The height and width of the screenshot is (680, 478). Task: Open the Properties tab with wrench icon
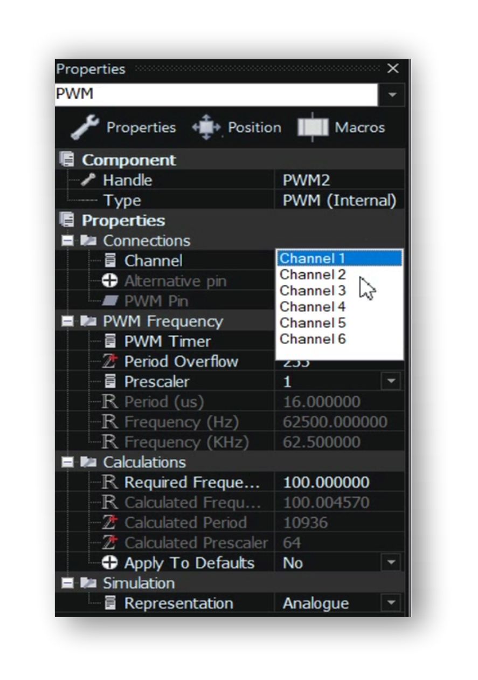click(x=123, y=128)
